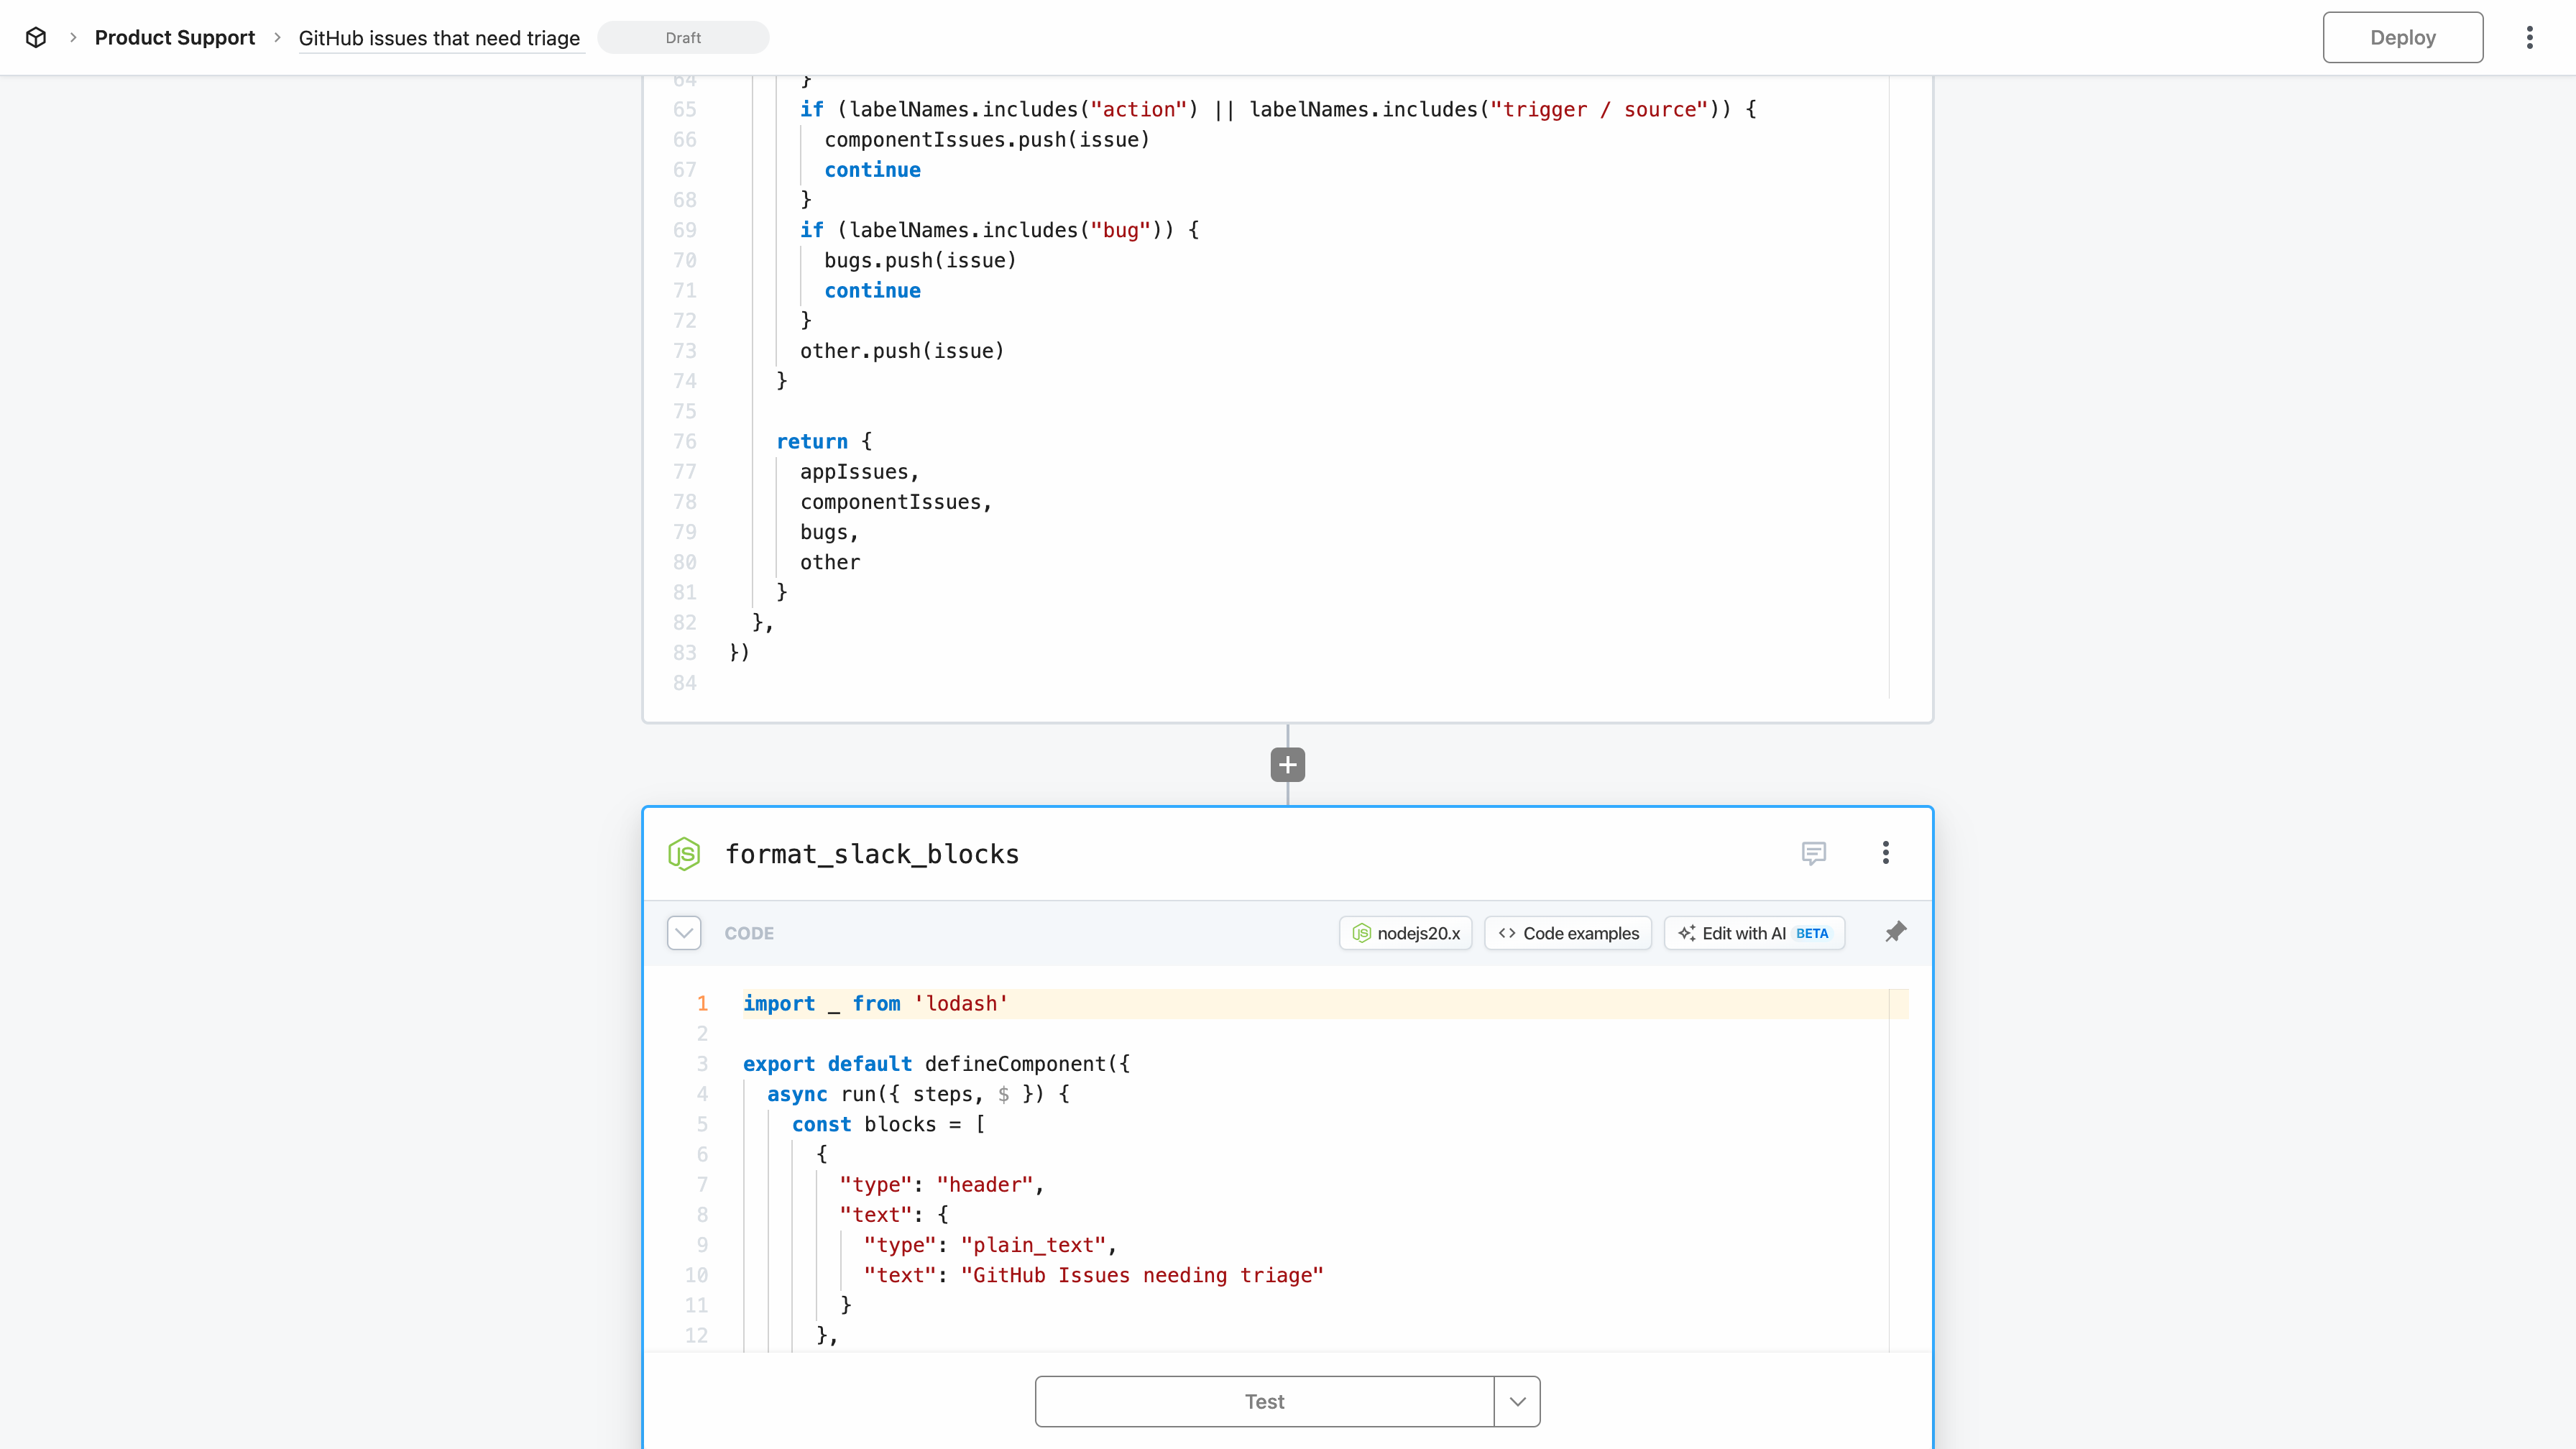Viewport: 2576px width, 1449px height.
Task: Open the format_slack_blocks step options menu
Action: coord(1886,853)
